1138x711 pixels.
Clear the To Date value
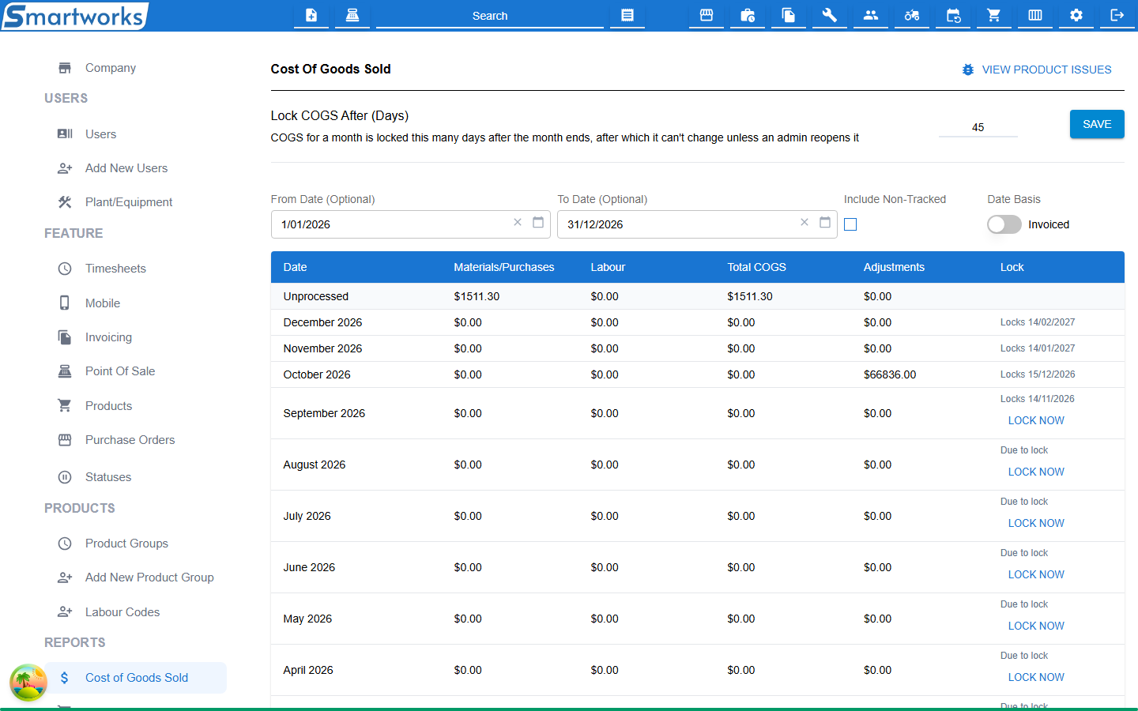point(805,223)
